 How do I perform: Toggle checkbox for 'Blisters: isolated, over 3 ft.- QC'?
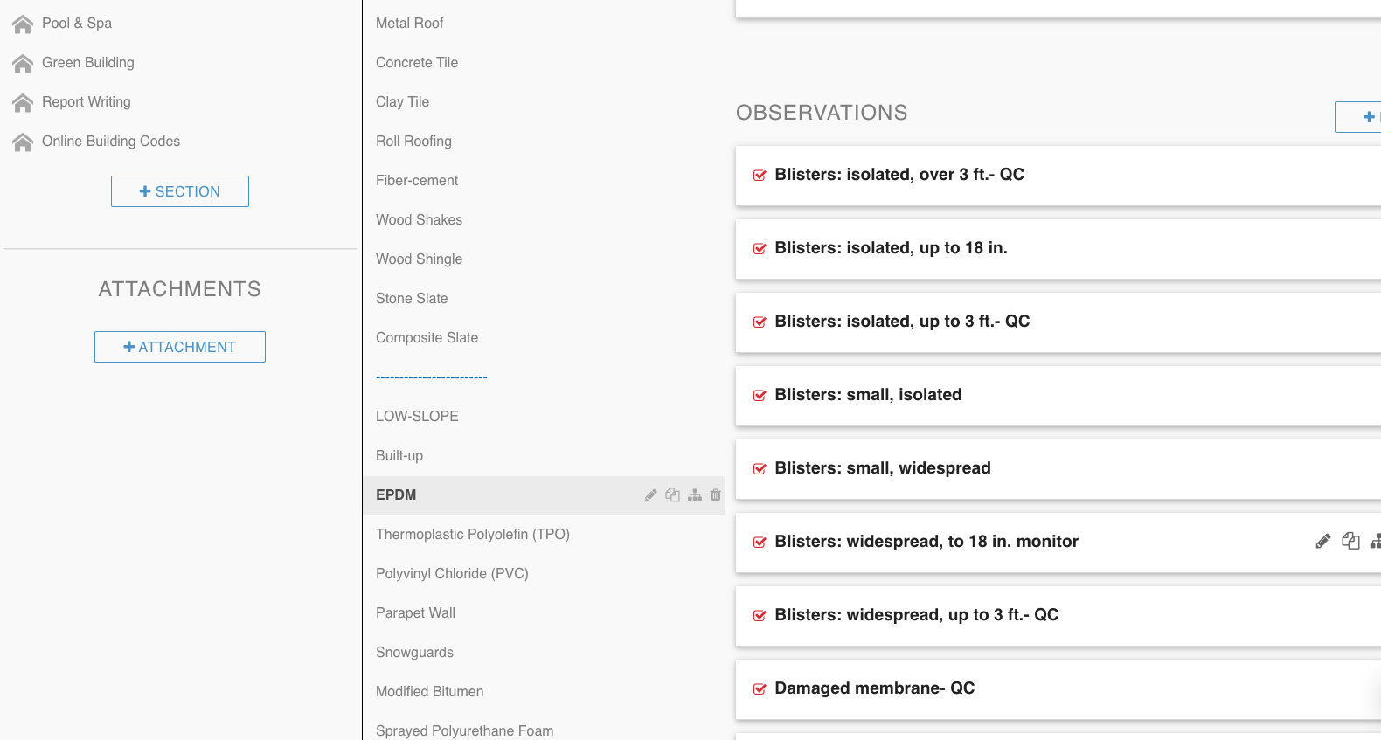(x=760, y=176)
